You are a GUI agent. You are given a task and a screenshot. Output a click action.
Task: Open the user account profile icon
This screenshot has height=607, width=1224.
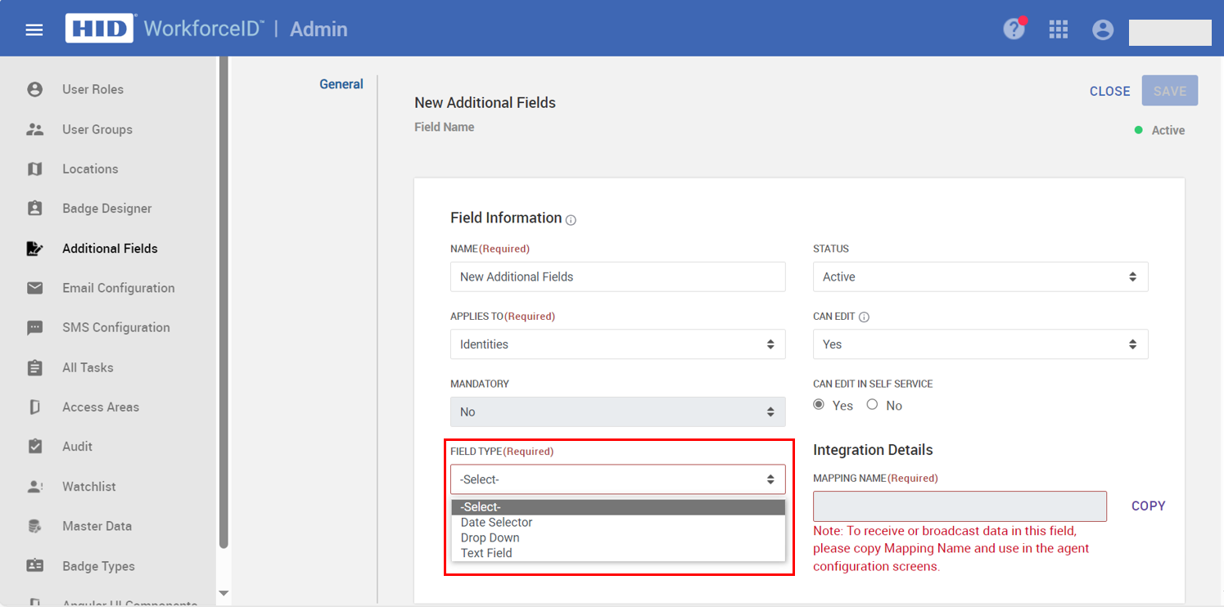[1103, 29]
